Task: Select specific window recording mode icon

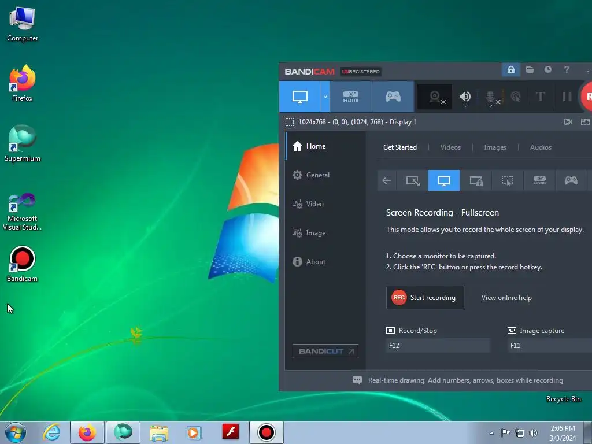Action: [x=476, y=180]
